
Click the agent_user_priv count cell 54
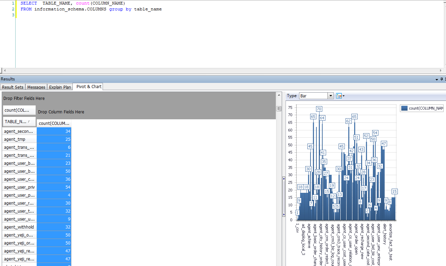click(x=54, y=187)
